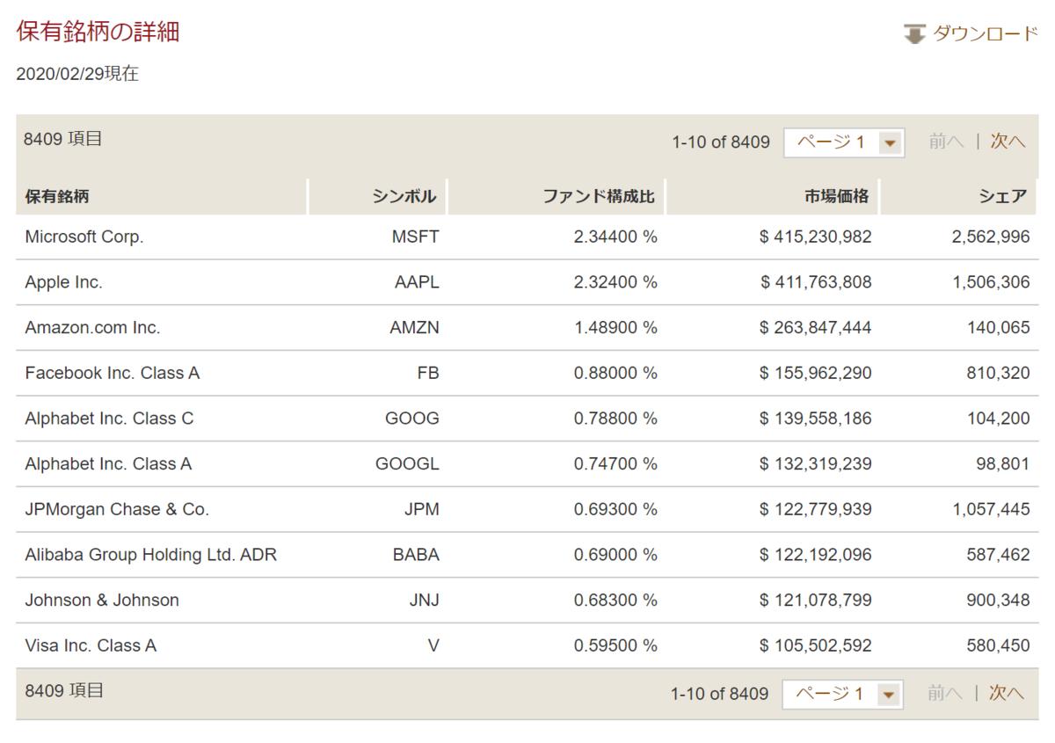Click the 1.48900 % fund weight
Image resolution: width=1055 pixels, height=743 pixels.
click(615, 328)
